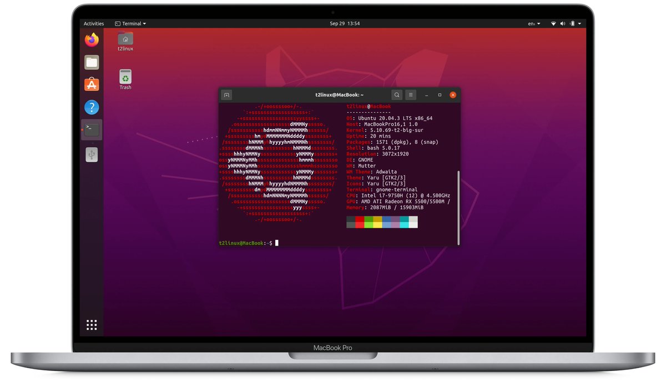The height and width of the screenshot is (386, 666).
Task: Click the volume speaker icon in top bar
Action: click(x=562, y=24)
